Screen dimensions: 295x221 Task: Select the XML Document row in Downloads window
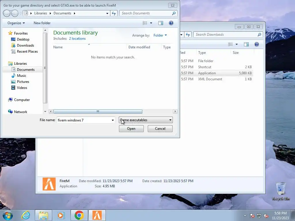216,79
